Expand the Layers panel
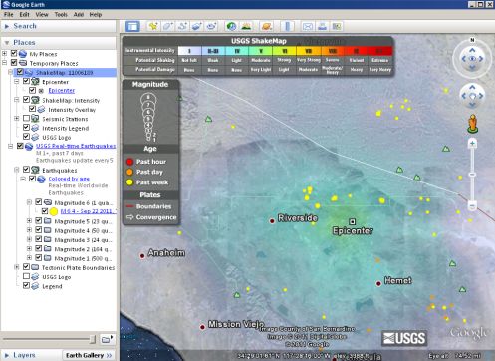This screenshot has height=361, width=495. (x=7, y=355)
